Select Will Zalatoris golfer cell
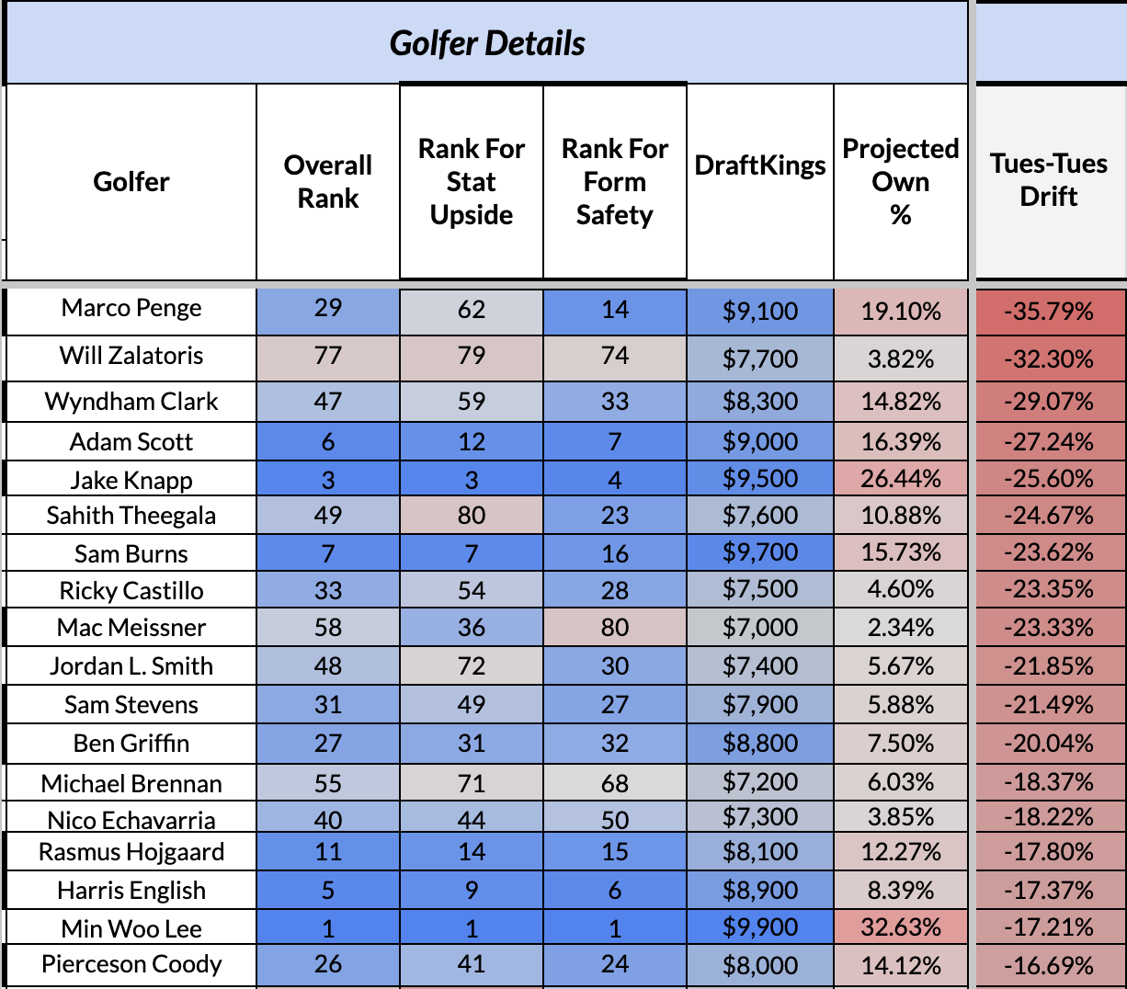This screenshot has width=1127, height=989. (131, 357)
